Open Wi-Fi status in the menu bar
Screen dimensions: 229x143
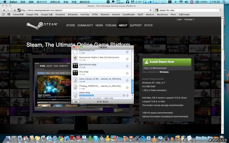(181, 2)
